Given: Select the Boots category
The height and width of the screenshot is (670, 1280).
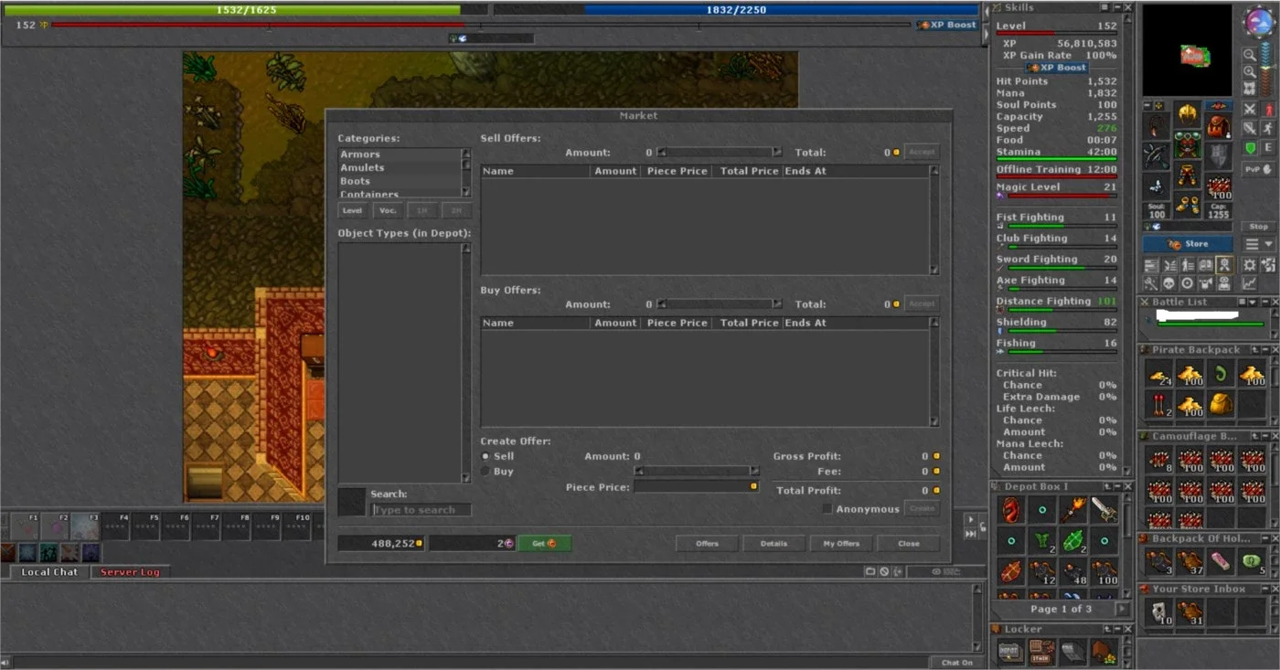Looking at the screenshot, I should pyautogui.click(x=398, y=181).
